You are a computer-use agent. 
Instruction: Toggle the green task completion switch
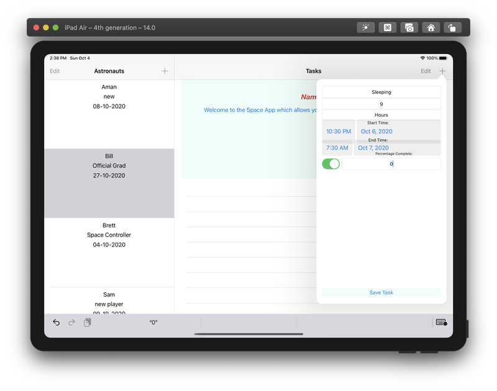point(331,163)
